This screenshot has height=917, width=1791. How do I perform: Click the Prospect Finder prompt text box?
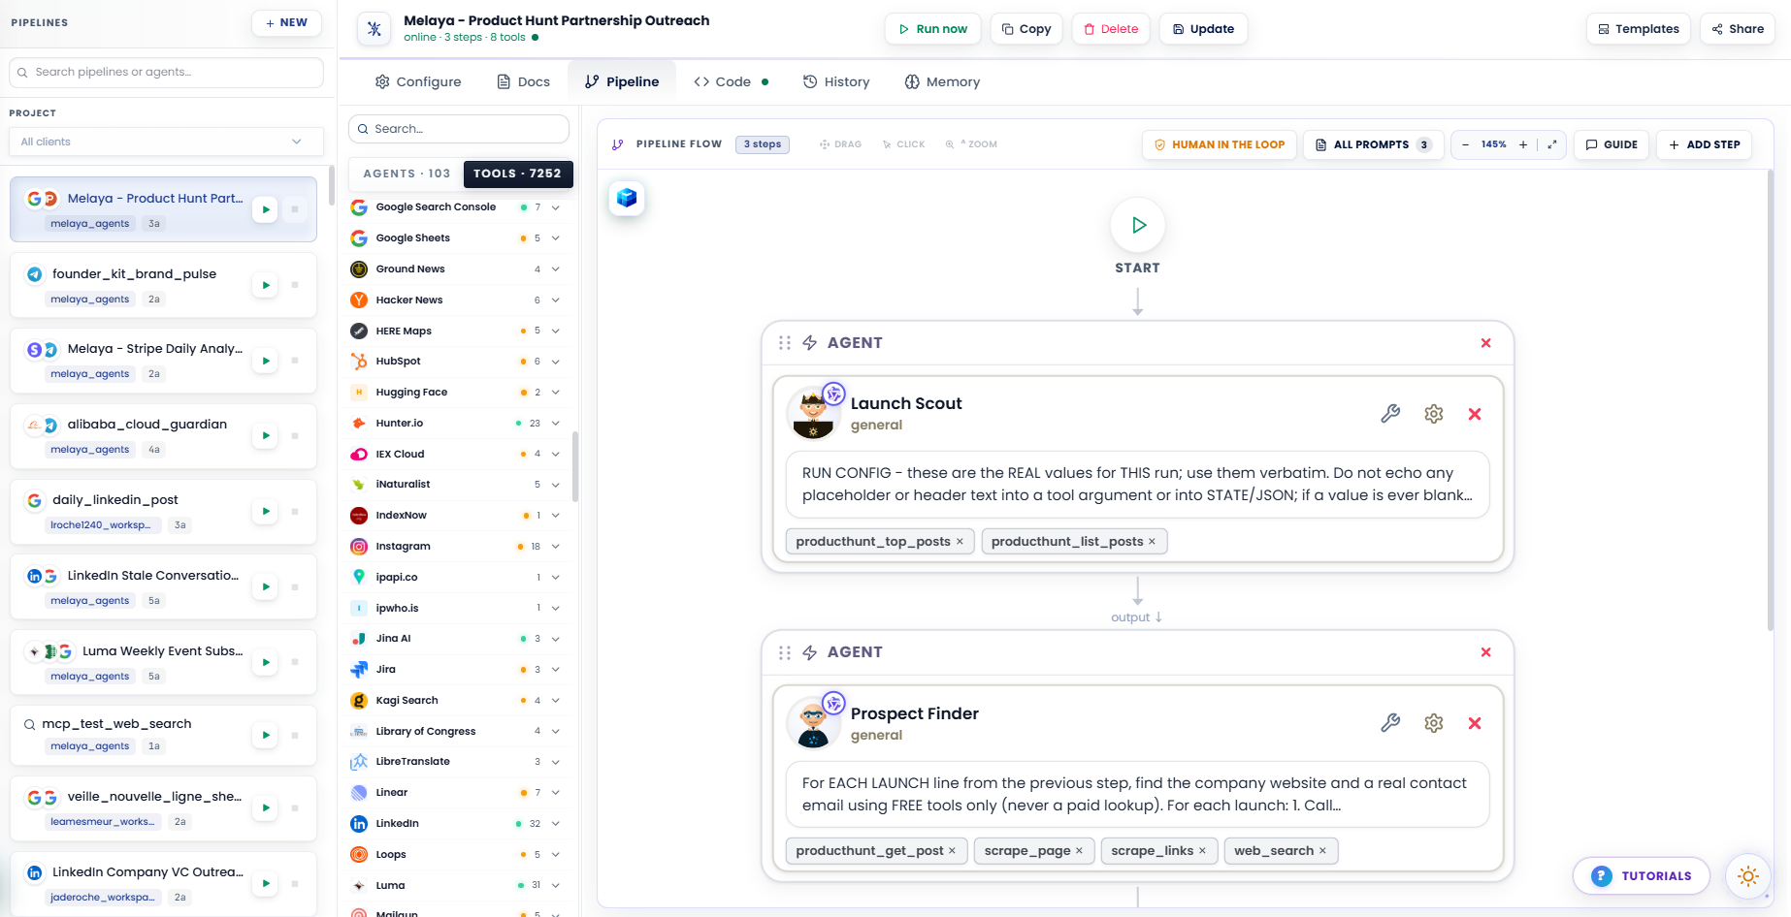point(1137,794)
